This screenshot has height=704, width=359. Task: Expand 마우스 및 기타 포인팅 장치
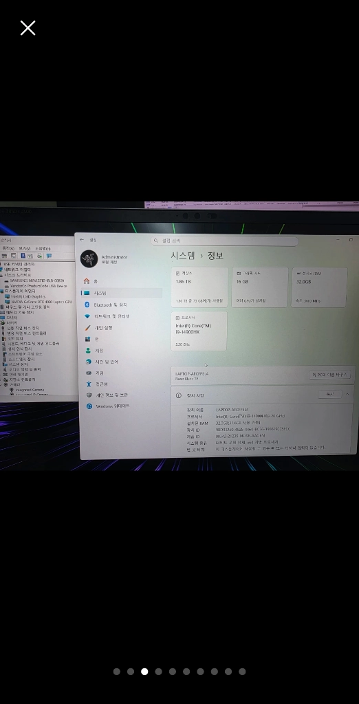pos(28,307)
